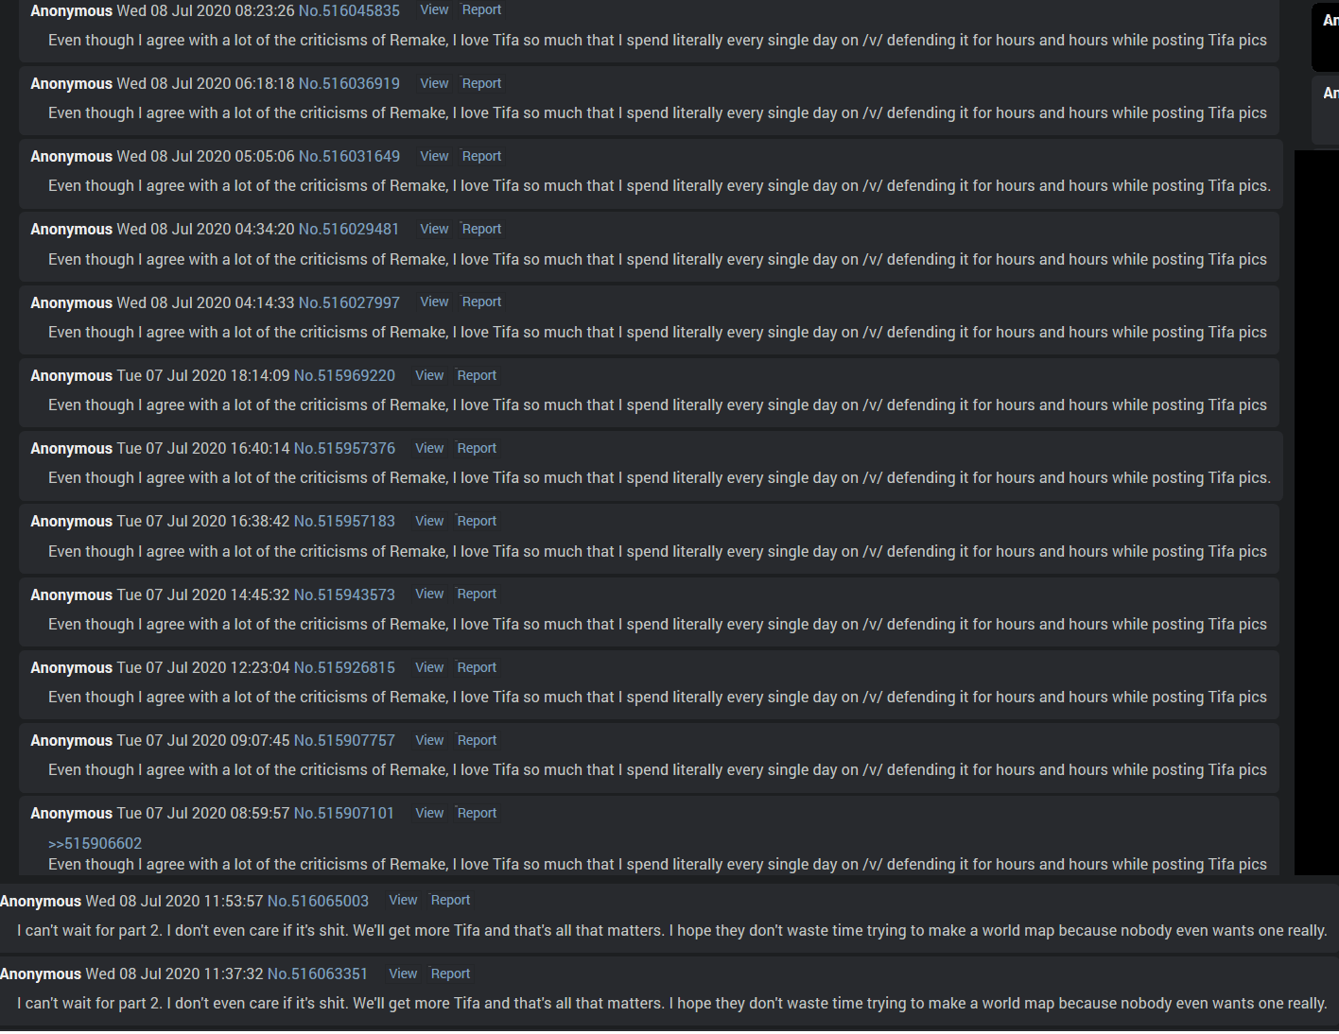Open View link for post No.516045835
Image resolution: width=1339 pixels, height=1034 pixels.
[x=434, y=9]
